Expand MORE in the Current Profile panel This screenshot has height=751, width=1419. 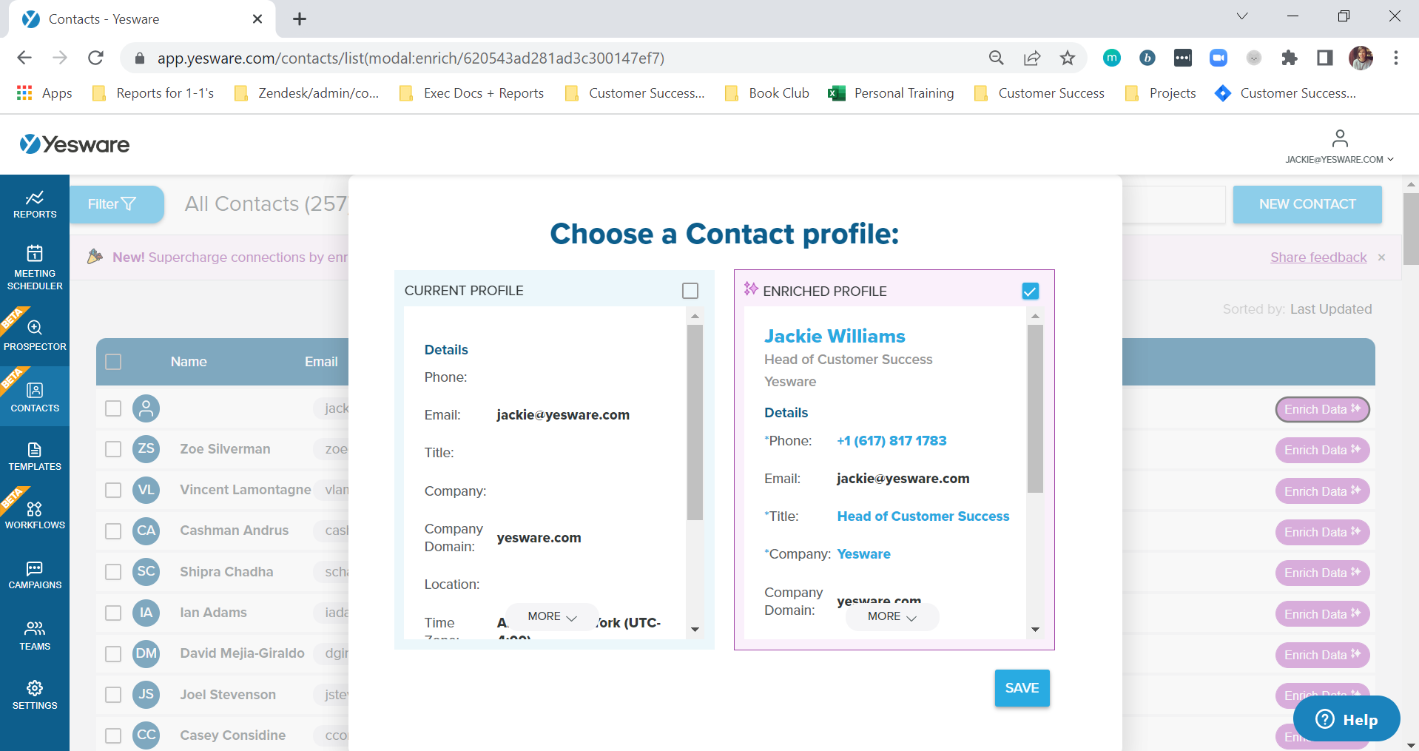click(552, 616)
